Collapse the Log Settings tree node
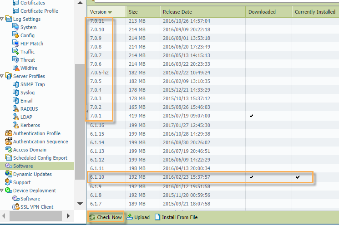 (x=2, y=19)
